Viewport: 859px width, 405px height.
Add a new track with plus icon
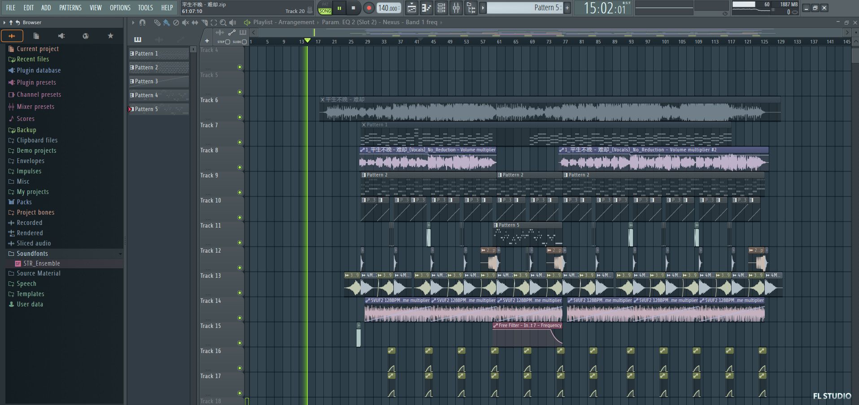(x=207, y=41)
